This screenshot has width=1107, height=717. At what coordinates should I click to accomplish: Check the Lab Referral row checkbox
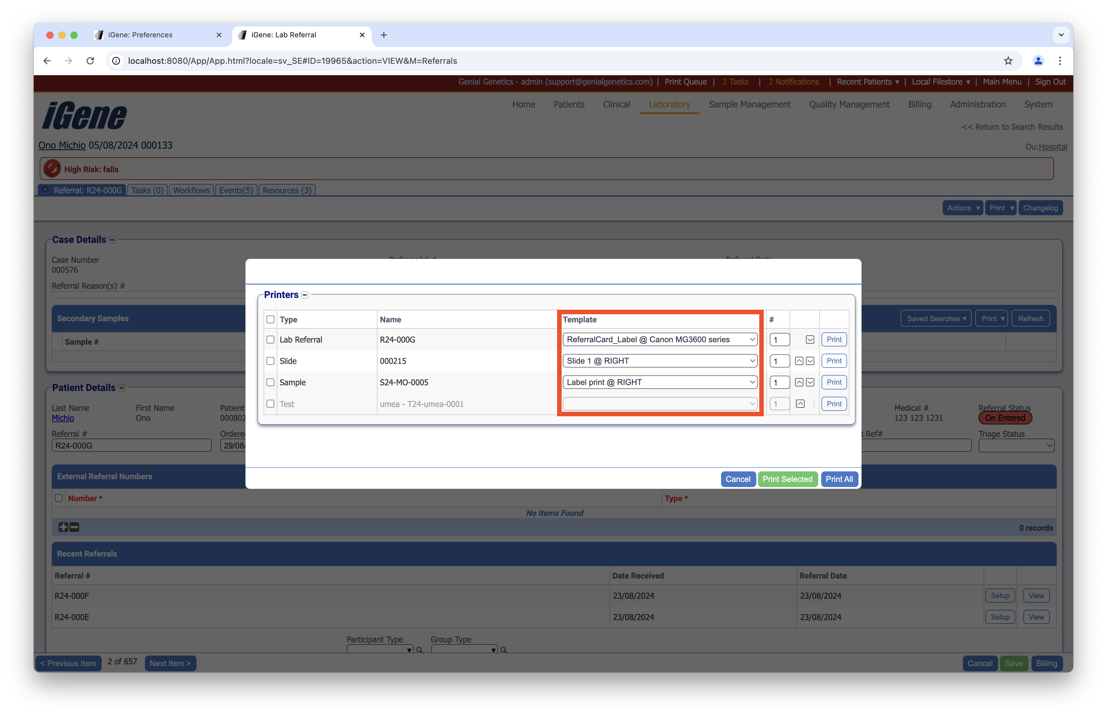pos(270,340)
